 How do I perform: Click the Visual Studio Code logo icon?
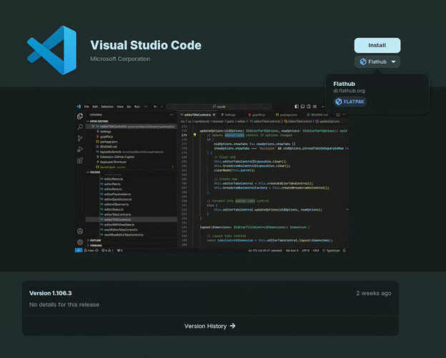click(x=51, y=50)
